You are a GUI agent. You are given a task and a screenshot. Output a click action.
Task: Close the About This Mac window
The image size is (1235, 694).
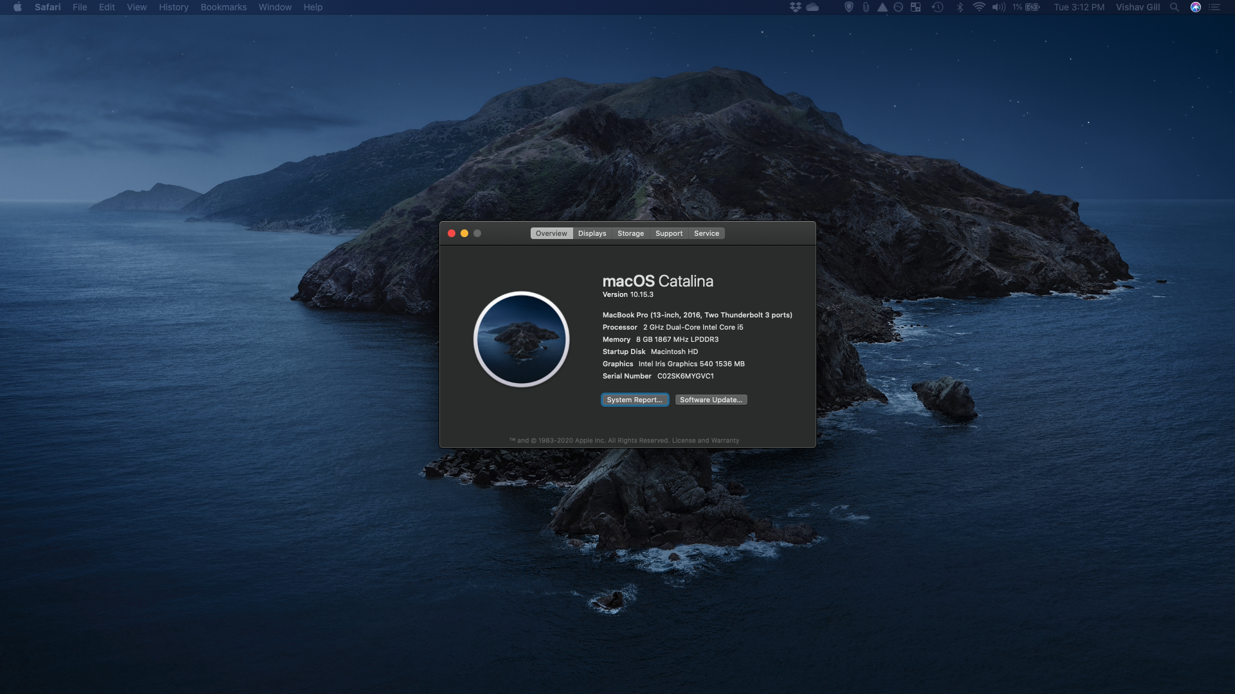(x=452, y=233)
